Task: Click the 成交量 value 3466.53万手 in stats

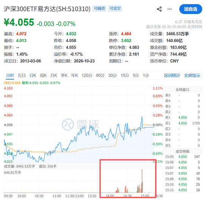Action: (x=177, y=34)
